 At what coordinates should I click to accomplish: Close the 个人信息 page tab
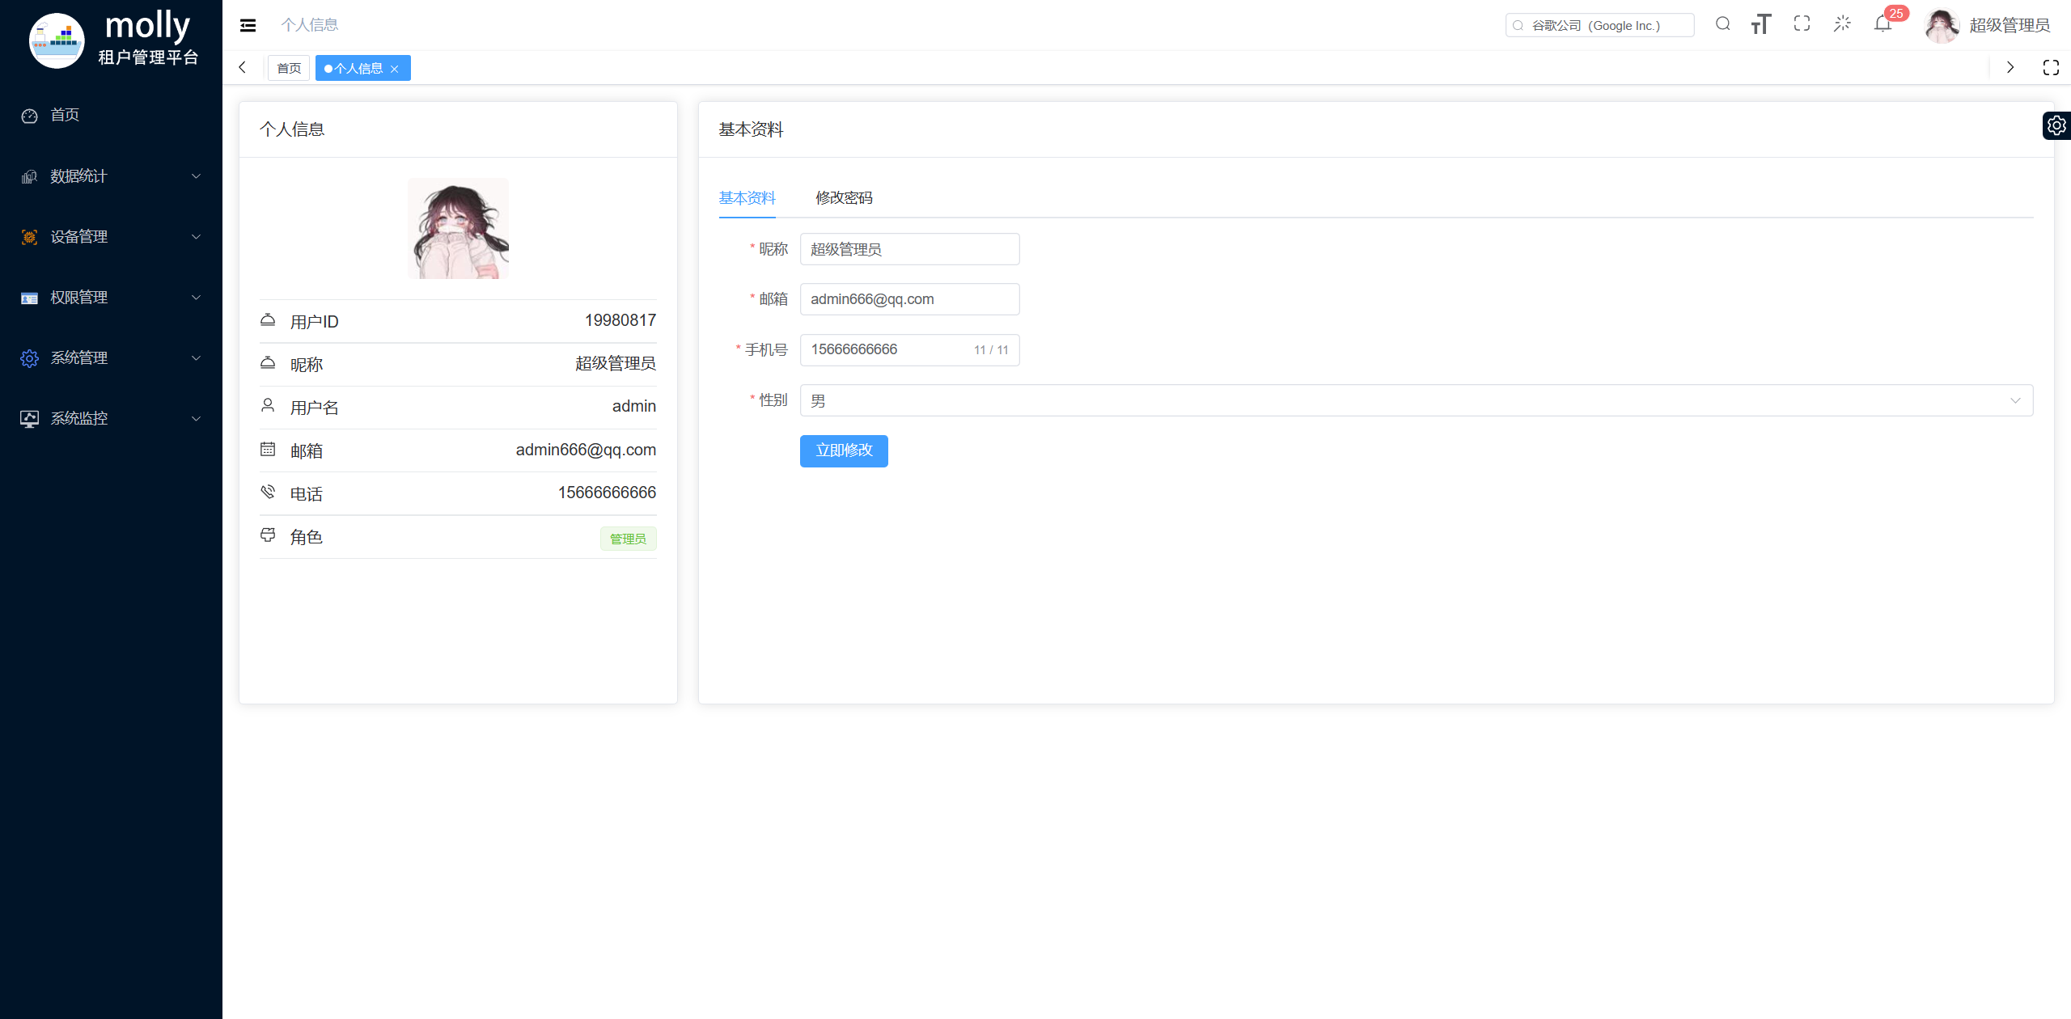pos(395,69)
